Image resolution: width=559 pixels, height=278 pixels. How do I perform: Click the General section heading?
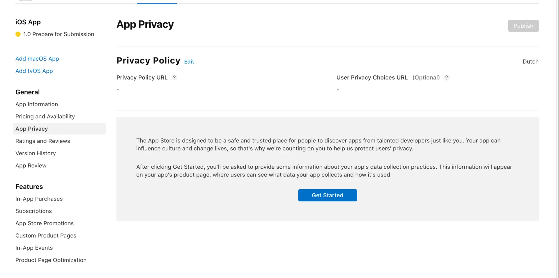[x=27, y=92]
